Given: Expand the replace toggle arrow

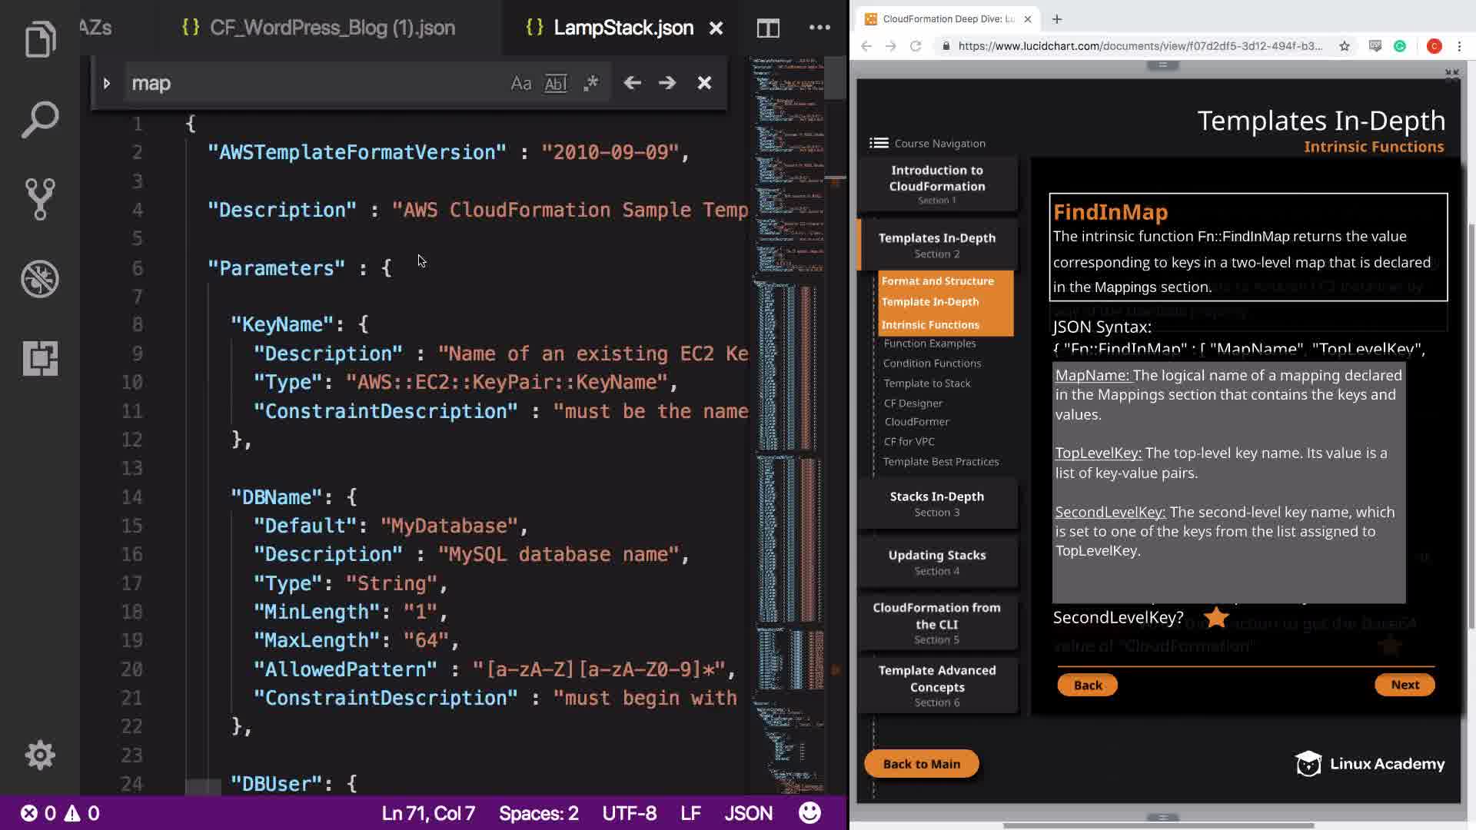Looking at the screenshot, I should pyautogui.click(x=107, y=83).
